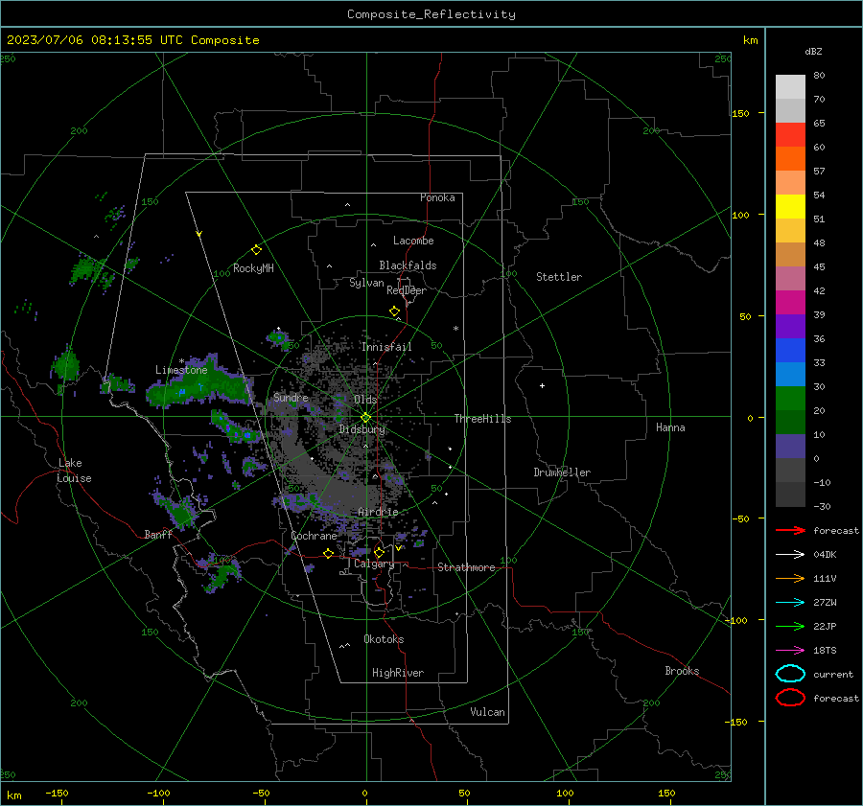
Task: Select the white 04DK arrow icon
Action: (790, 554)
